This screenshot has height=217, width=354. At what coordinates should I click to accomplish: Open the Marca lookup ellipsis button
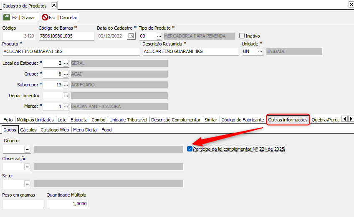66,106
